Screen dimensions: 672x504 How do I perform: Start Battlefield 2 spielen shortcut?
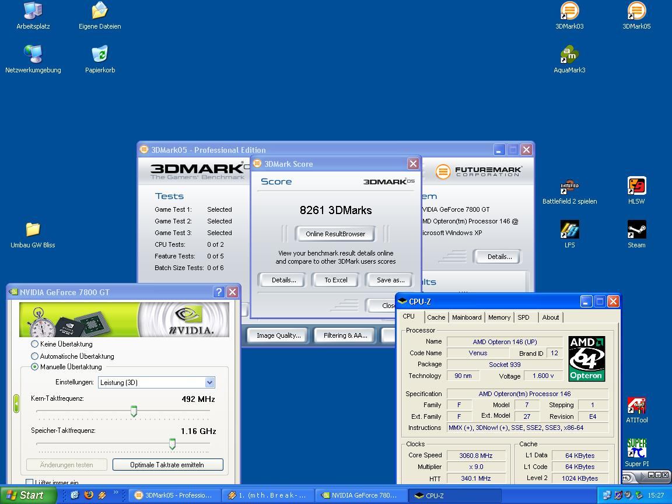[569, 191]
